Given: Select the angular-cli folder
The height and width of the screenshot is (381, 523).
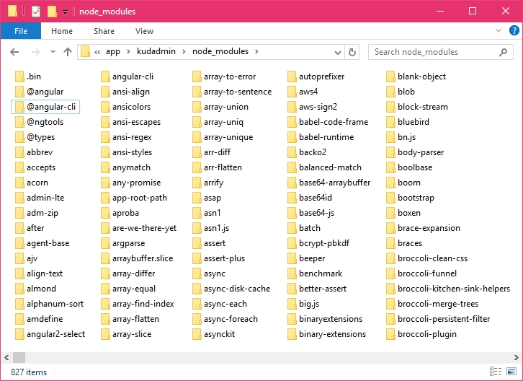Looking at the screenshot, I should point(128,76).
